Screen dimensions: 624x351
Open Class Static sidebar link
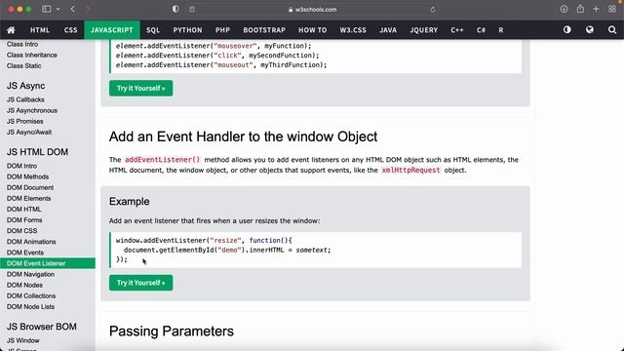coord(23,65)
